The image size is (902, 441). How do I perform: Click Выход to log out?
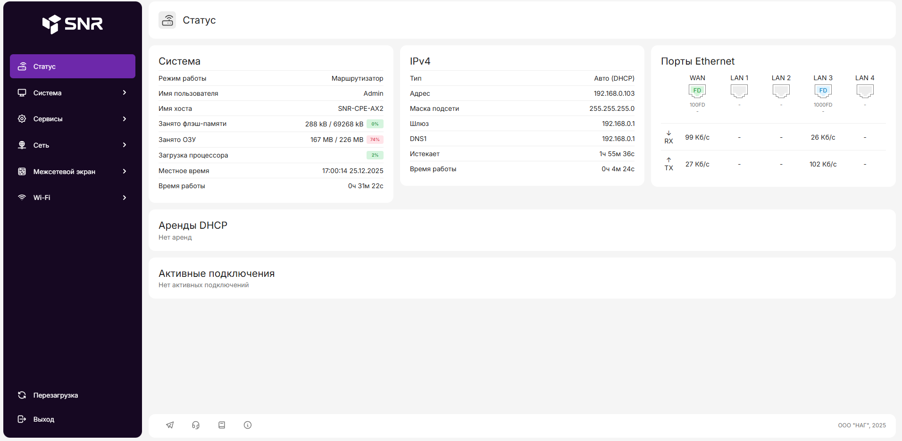[x=43, y=419]
